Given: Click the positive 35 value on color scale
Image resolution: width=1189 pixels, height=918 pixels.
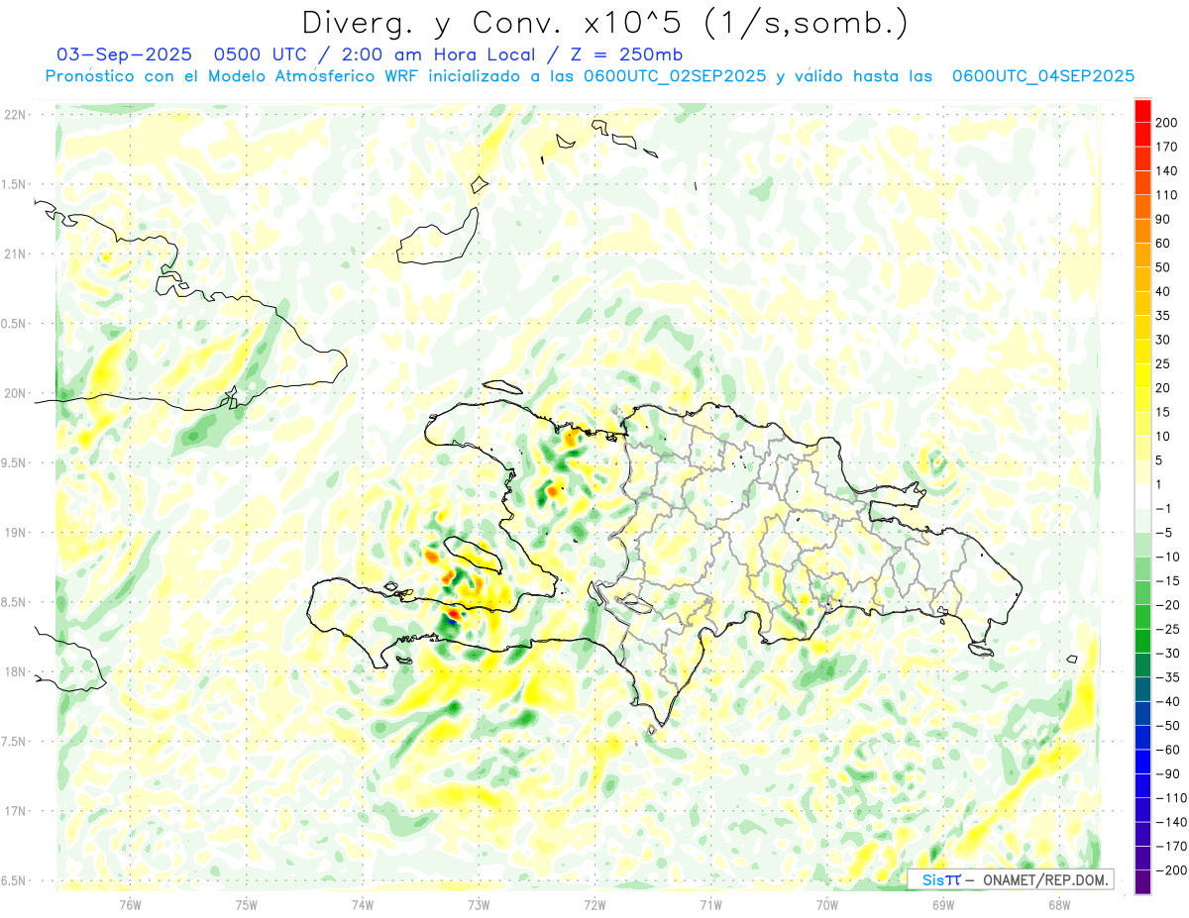Looking at the screenshot, I should (1164, 316).
